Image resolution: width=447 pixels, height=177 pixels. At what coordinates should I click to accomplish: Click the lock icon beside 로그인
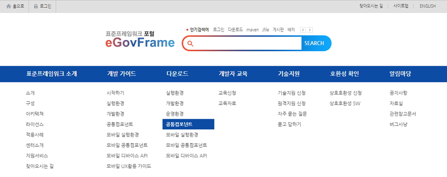coord(36,6)
